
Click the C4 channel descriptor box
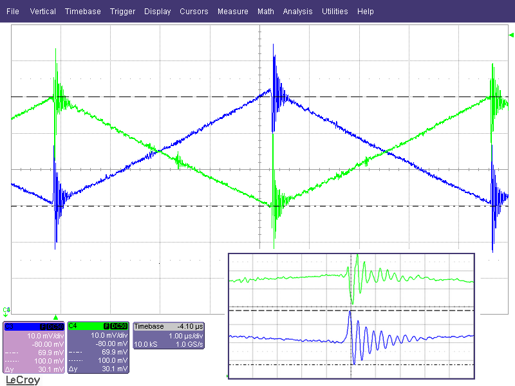pos(98,347)
